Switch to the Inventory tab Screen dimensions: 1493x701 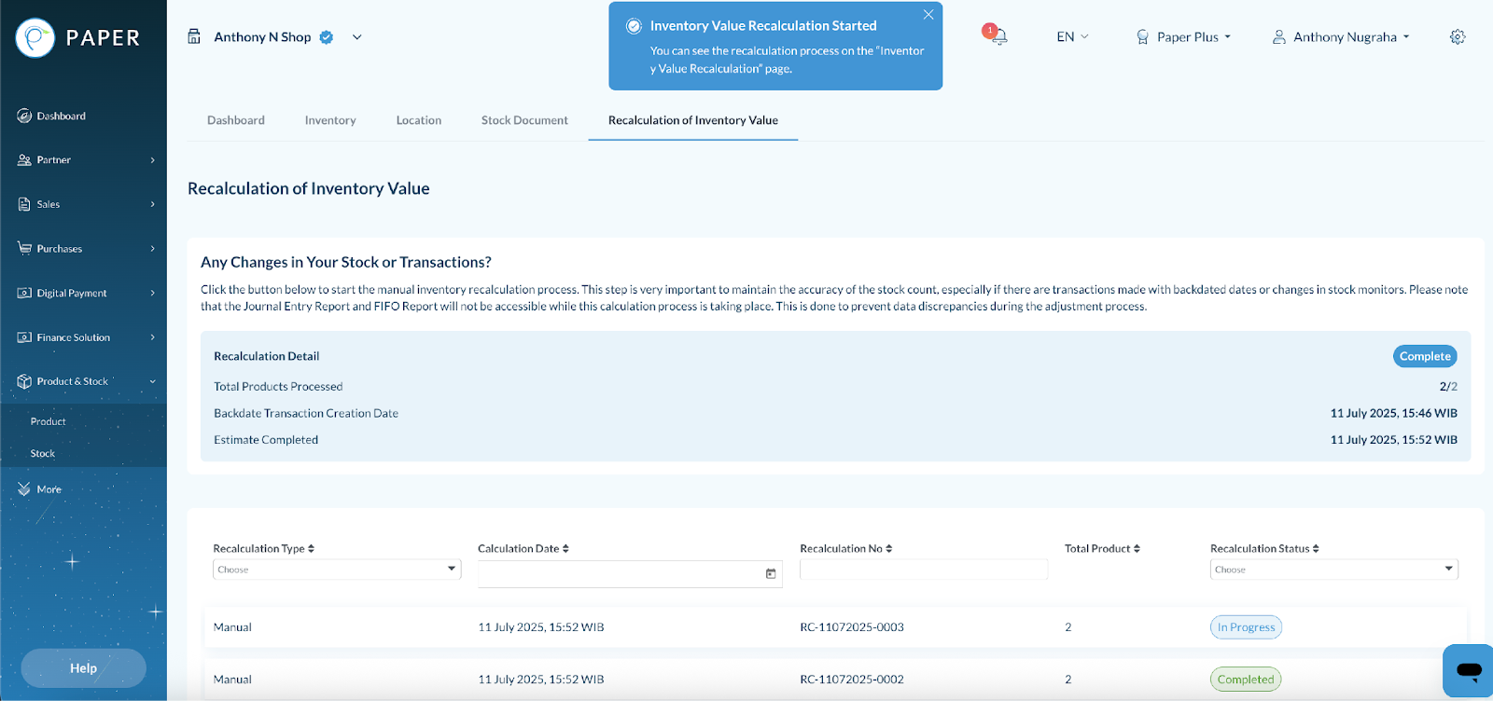pyautogui.click(x=330, y=120)
